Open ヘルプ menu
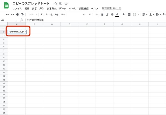166x115 pixels. click(95, 8)
